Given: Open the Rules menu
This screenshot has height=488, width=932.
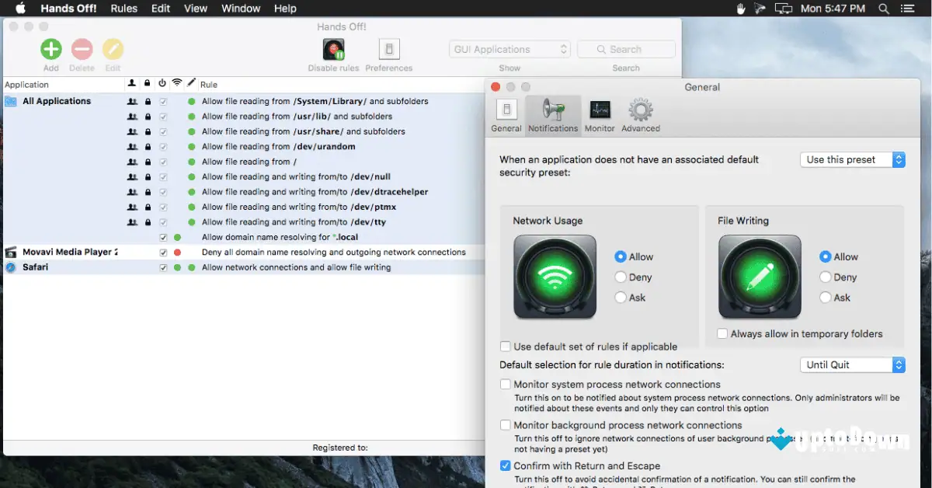Looking at the screenshot, I should tap(123, 9).
